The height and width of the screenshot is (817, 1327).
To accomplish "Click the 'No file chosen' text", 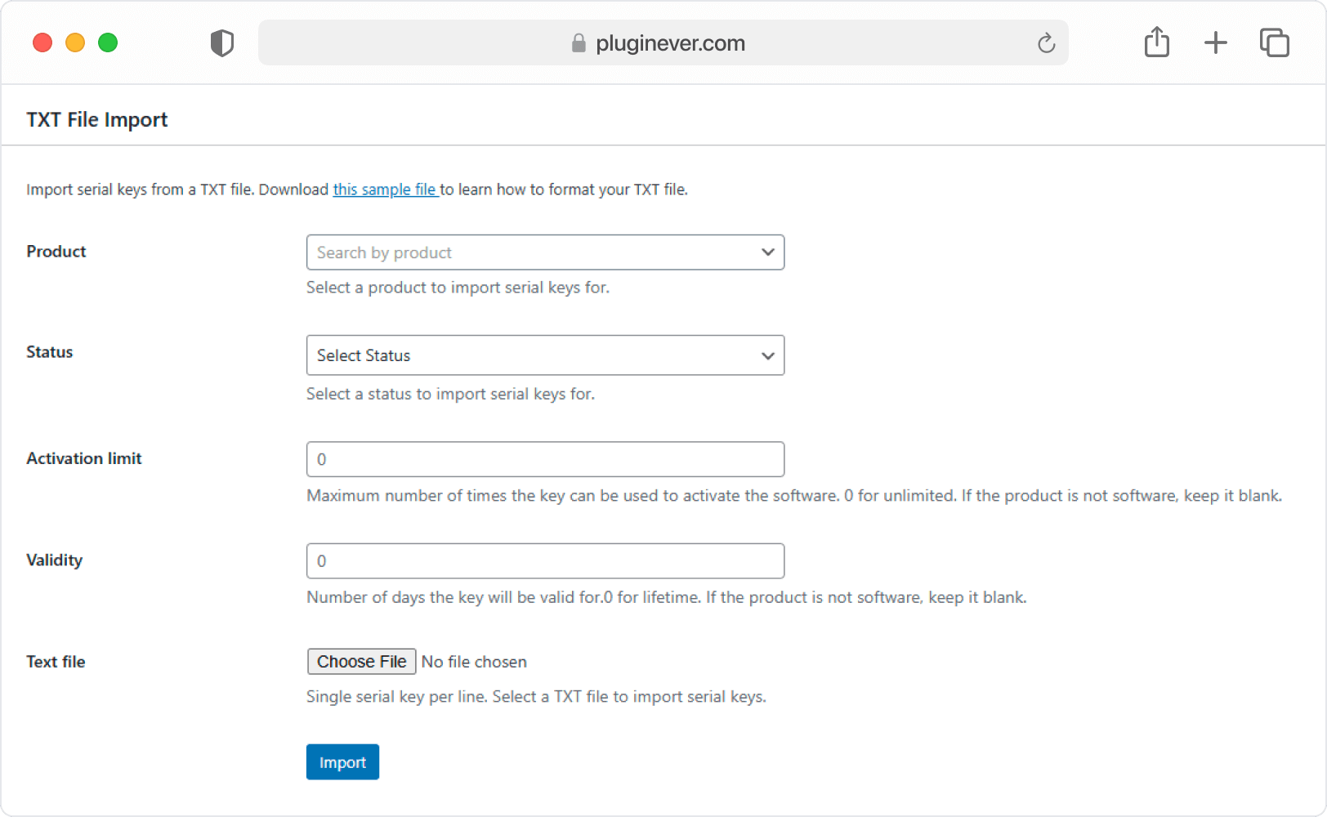I will click(x=474, y=662).
